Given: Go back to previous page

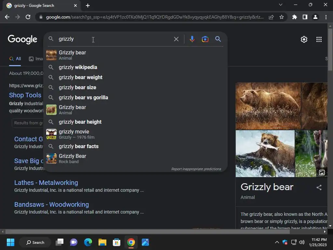Looking at the screenshot, I should click(7, 17).
